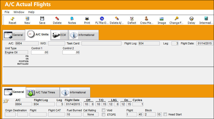Open the A/C Total Times tab
214x119 pixels.
[x=43, y=92]
